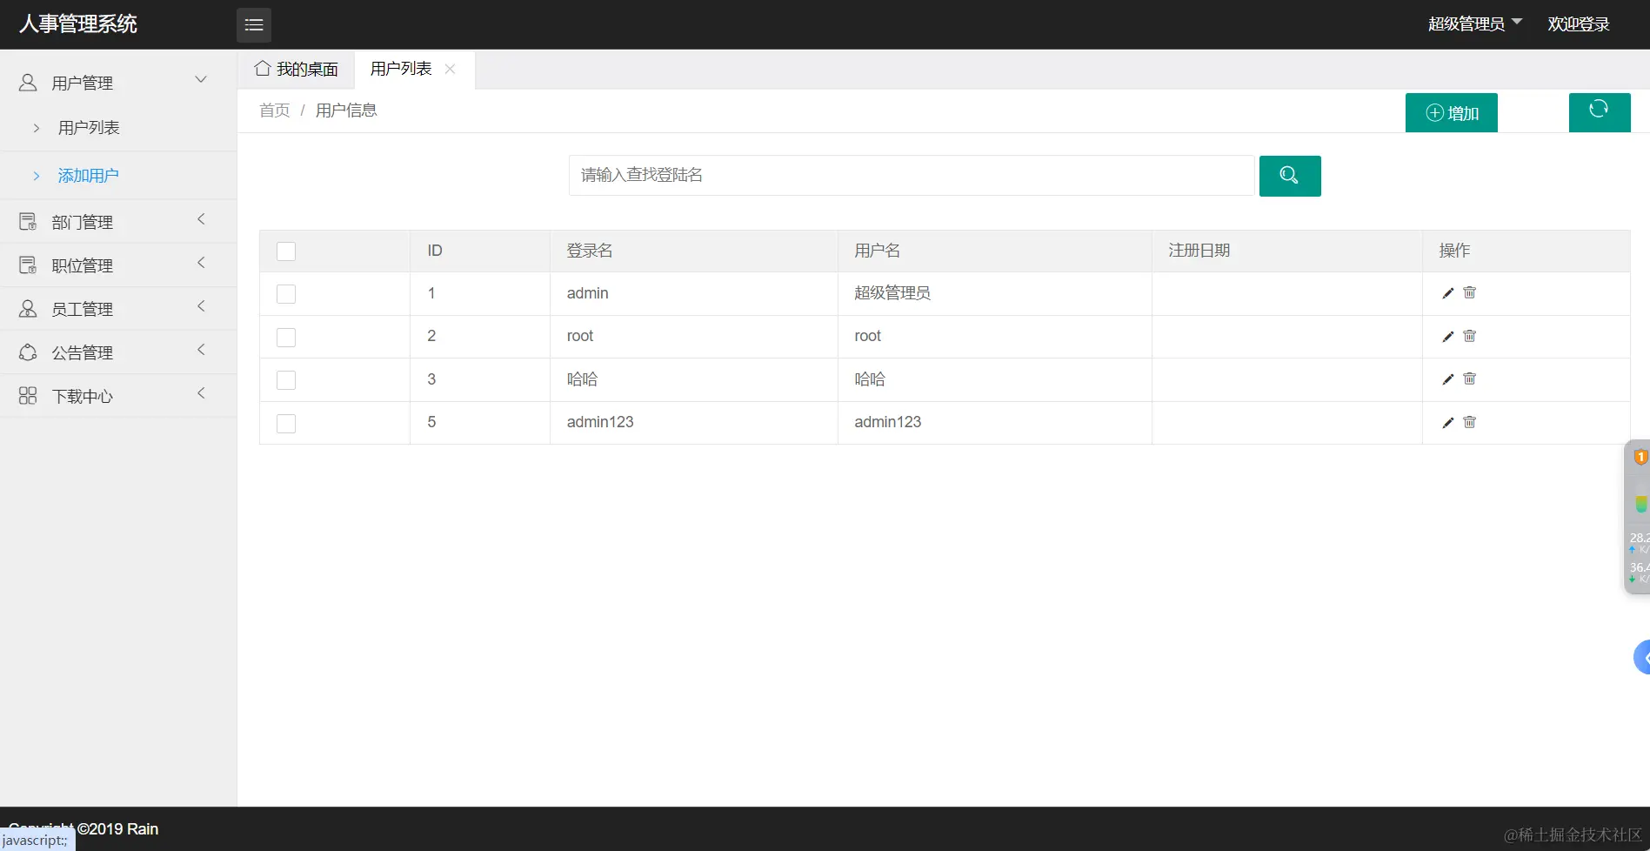1650x851 pixels.
Task: Click trash icon in root row
Action: click(1470, 336)
